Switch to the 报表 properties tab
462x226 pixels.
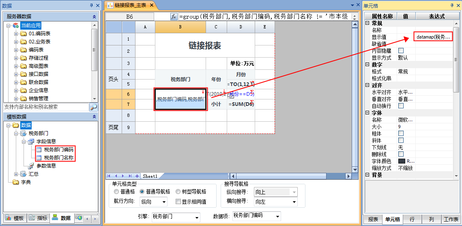point(373,220)
